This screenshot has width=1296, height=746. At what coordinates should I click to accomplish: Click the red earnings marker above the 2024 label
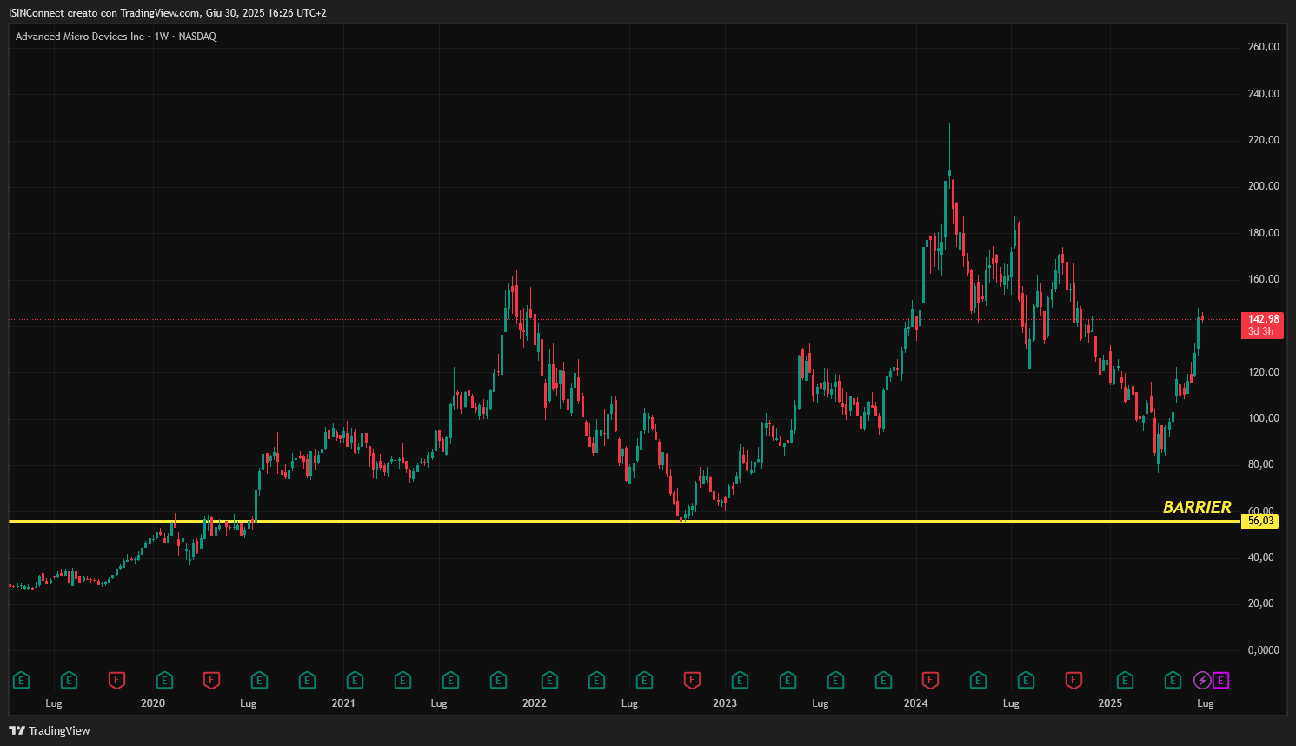click(930, 680)
